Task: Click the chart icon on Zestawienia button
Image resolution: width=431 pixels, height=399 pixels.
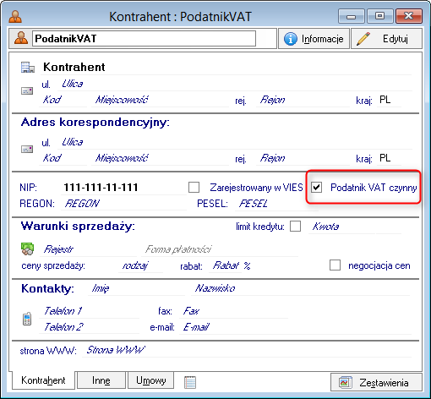Action: (x=346, y=382)
